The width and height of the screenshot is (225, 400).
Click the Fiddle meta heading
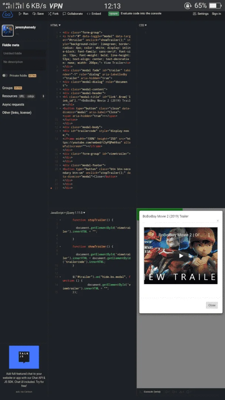tap(11, 45)
